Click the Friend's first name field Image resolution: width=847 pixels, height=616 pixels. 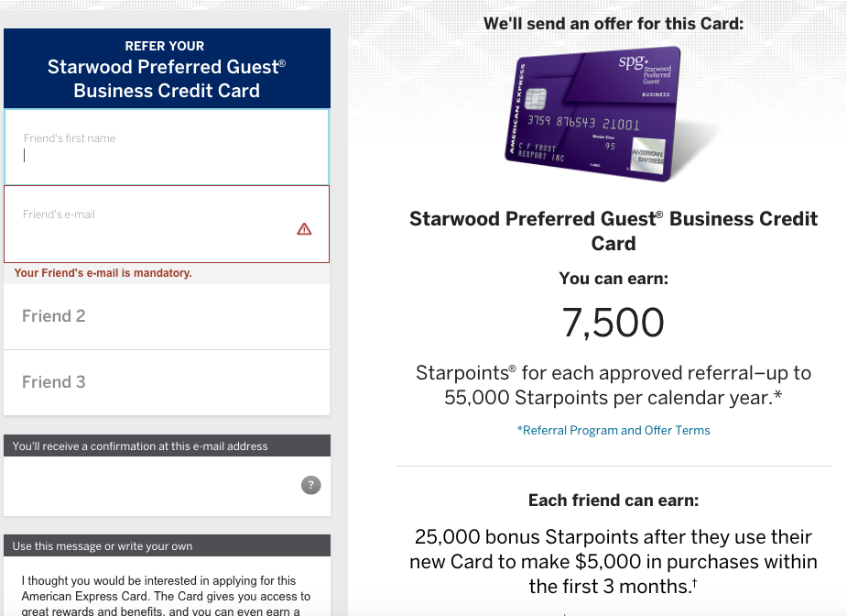(167, 147)
